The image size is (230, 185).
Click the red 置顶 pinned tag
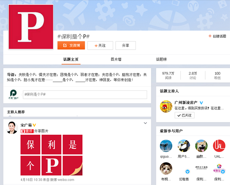[x=27, y=131]
